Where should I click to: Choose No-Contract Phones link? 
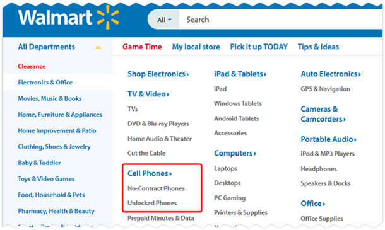click(156, 188)
